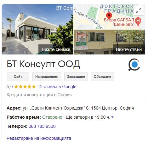Click the Отворено status text
The image size is (148, 142).
52,117
